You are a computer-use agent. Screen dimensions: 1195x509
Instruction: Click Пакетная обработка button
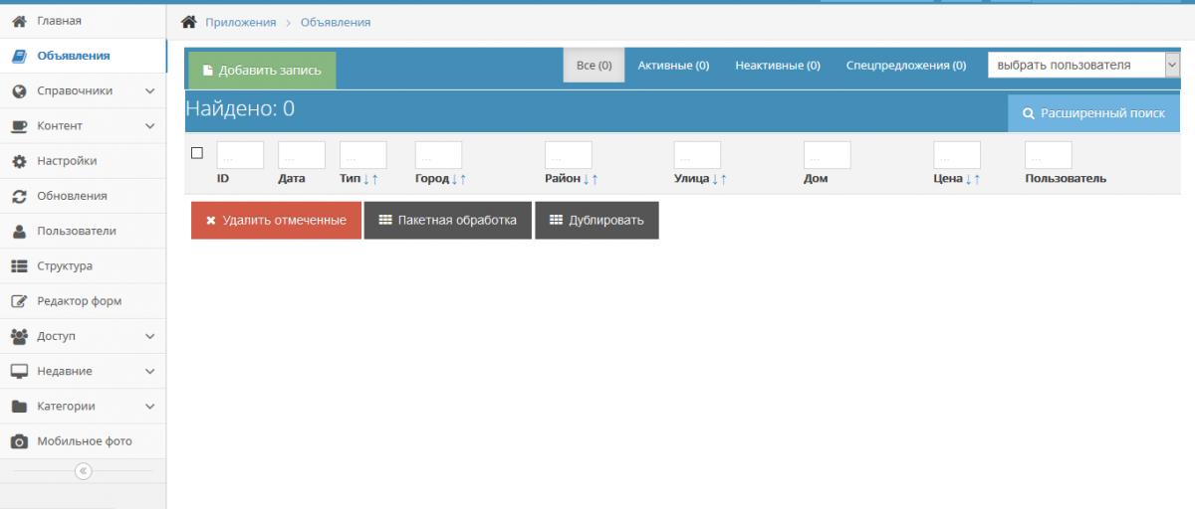[447, 221]
